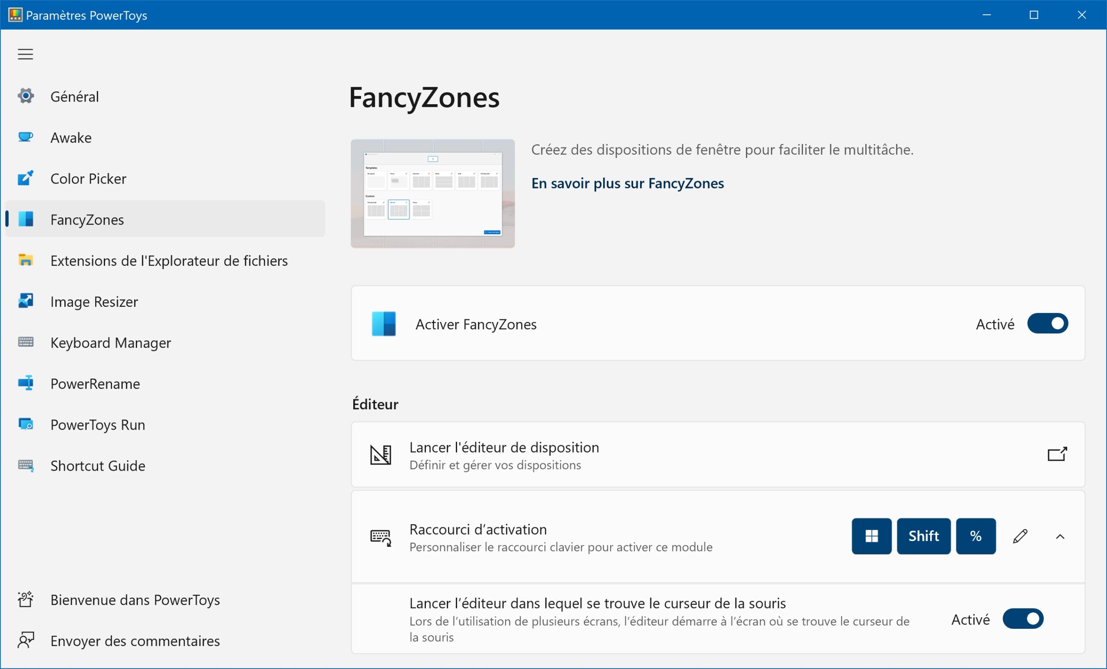
Task: Click the activation shortcut keyboard icon
Action: [381, 538]
